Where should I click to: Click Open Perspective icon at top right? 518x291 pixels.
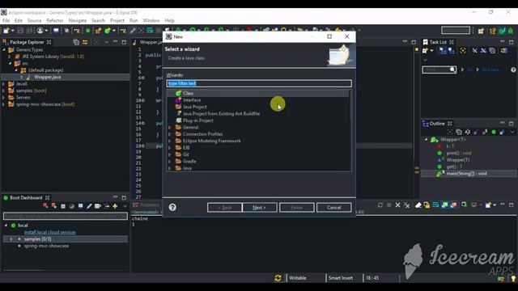[x=481, y=31]
